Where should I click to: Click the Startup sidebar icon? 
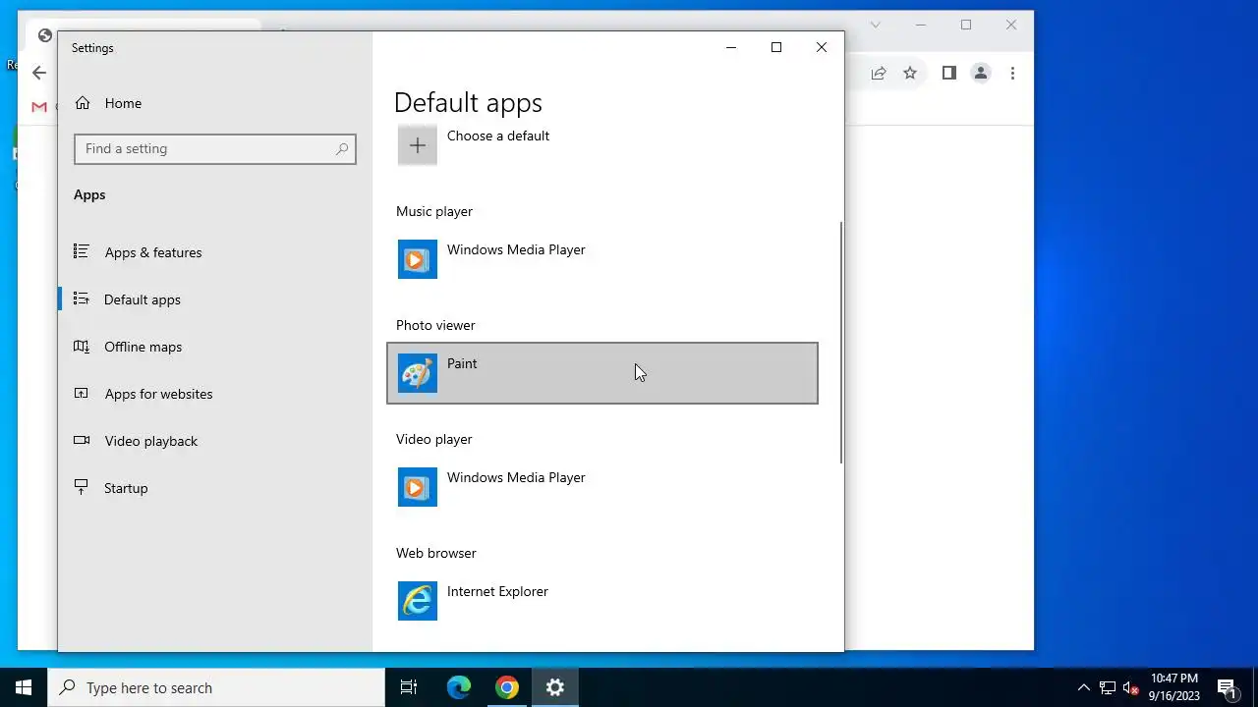point(82,488)
